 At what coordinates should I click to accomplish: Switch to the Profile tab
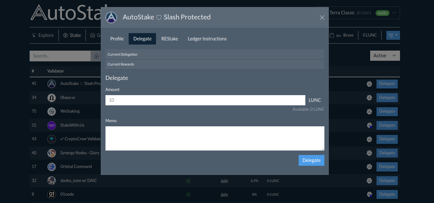tap(117, 39)
